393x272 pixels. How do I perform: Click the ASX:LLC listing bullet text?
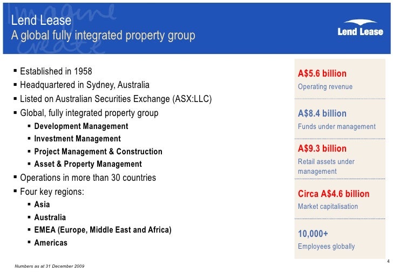(x=116, y=99)
